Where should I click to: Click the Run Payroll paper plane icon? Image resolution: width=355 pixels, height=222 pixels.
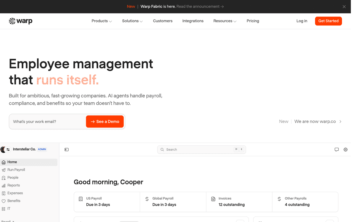click(4, 170)
